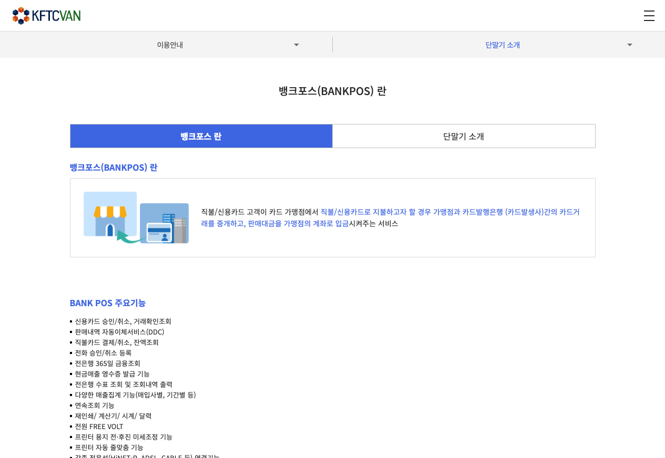
Task: Click the BANK POS 주요기능 heading
Action: click(108, 303)
